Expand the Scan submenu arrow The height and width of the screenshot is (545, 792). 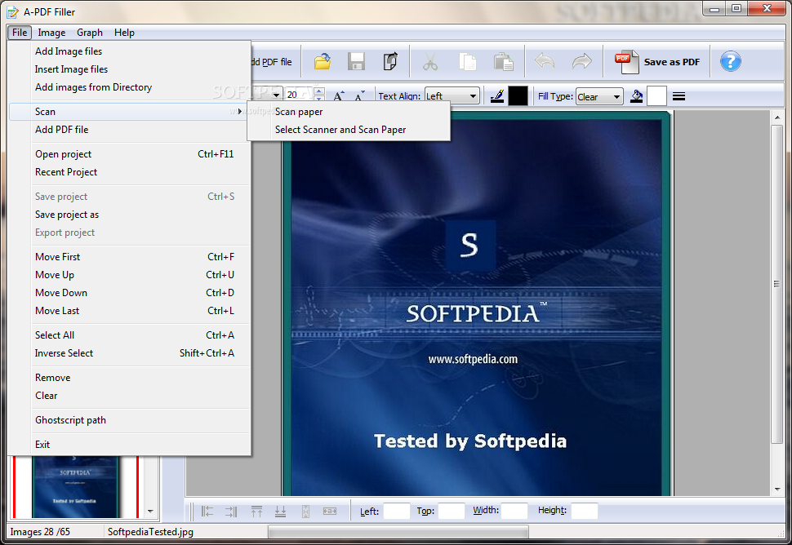[240, 112]
